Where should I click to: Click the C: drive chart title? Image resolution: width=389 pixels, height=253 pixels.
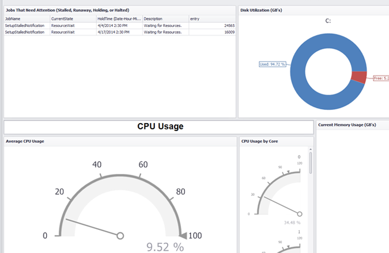[328, 21]
